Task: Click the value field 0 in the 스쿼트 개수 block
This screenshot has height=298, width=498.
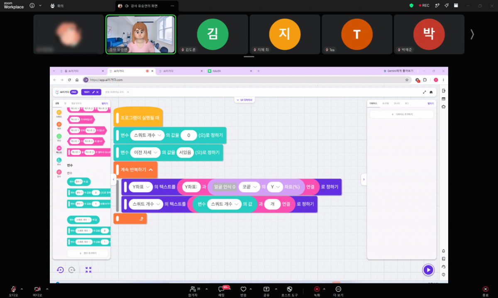Action: click(x=189, y=135)
